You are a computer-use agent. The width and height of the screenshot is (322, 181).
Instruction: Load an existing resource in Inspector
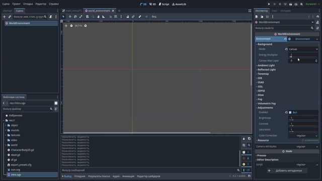click(262, 17)
